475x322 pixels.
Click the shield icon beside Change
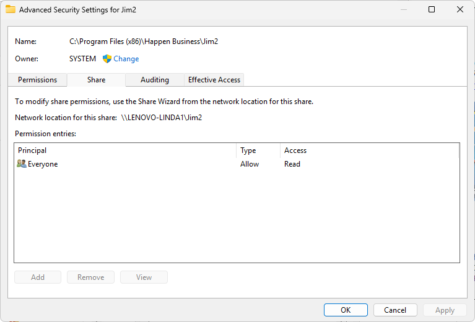point(107,59)
